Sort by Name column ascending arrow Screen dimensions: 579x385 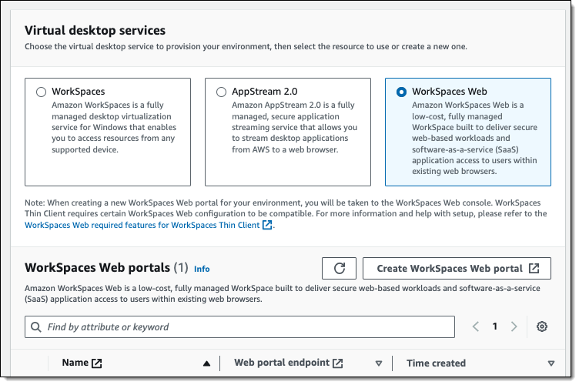[207, 363]
